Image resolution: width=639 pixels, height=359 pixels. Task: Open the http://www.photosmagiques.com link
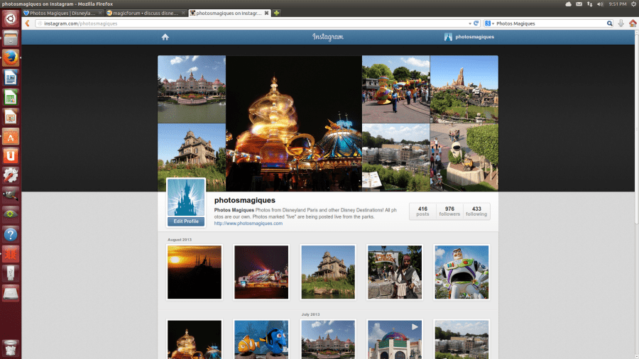[x=248, y=223]
